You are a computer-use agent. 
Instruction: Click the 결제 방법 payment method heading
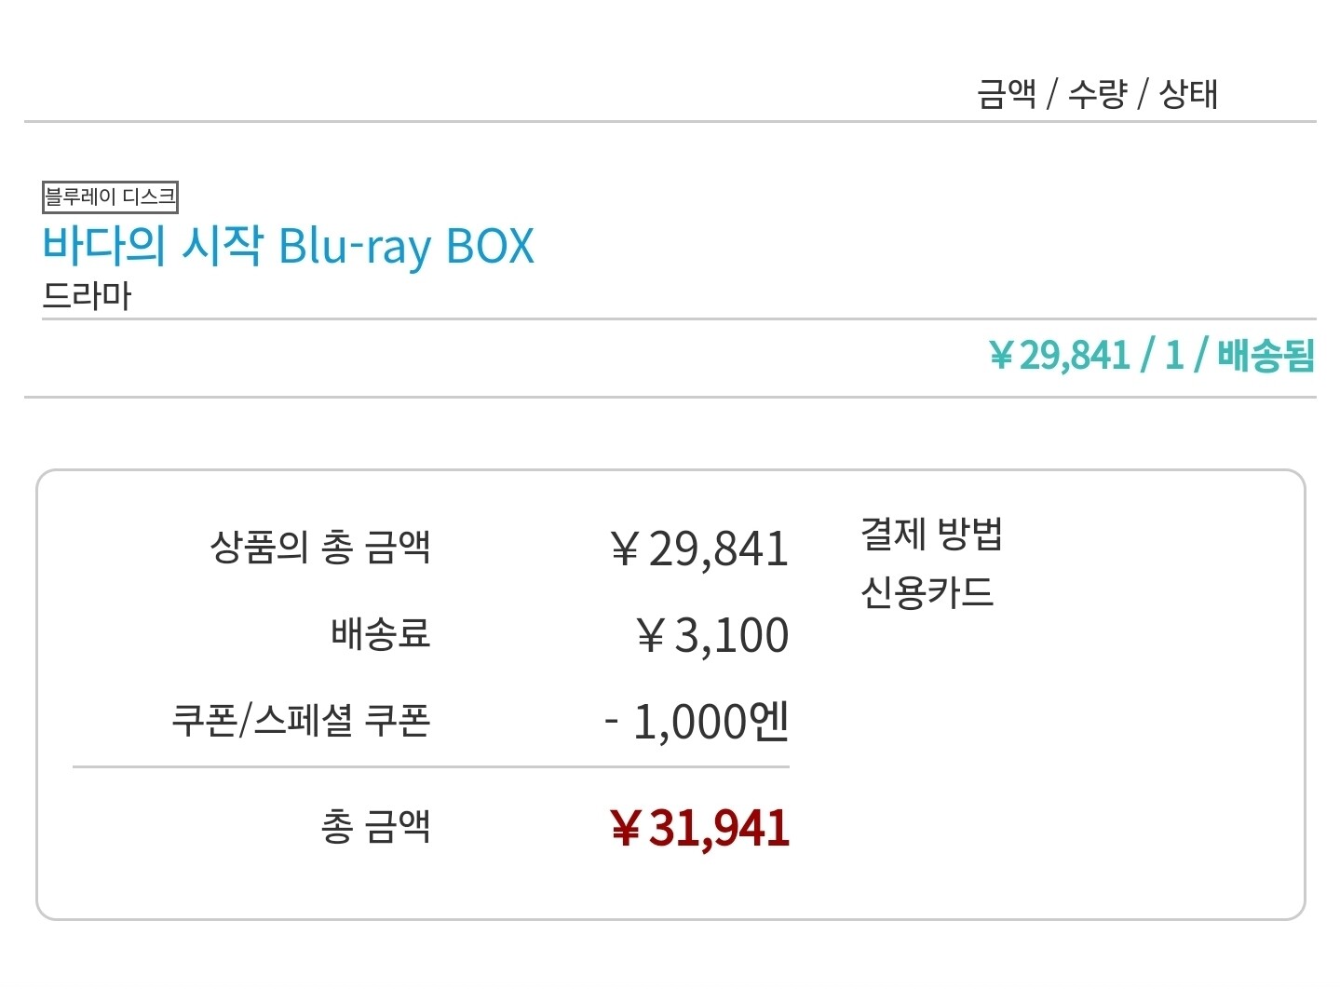930,534
